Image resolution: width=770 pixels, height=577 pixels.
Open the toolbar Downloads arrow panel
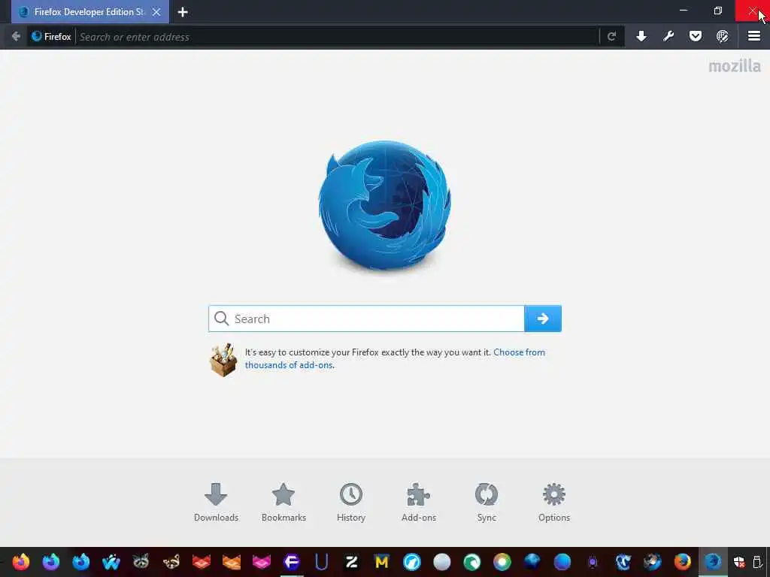coord(641,36)
